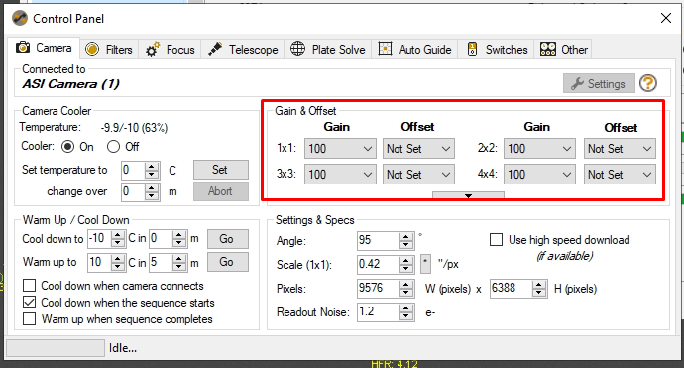Screen dimensions: 684x368
Task: Click the Other tab film reel icon
Action: pyautogui.click(x=548, y=49)
